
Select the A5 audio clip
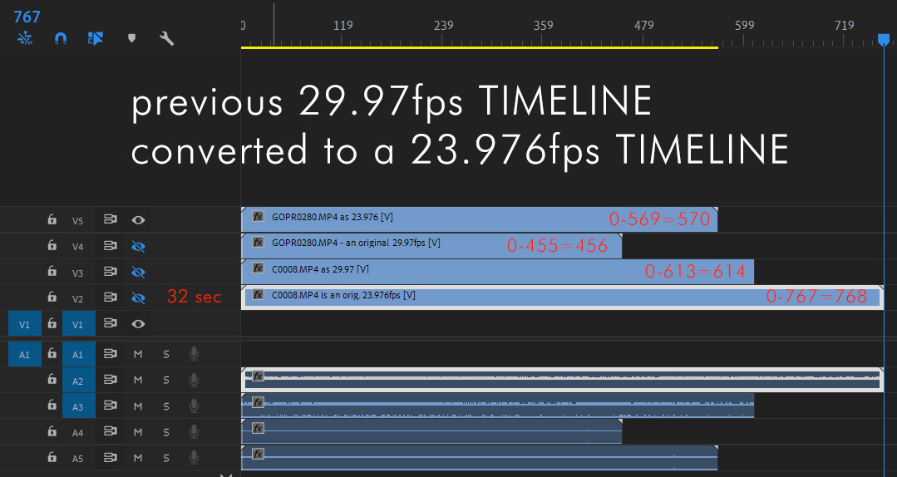tap(480, 458)
